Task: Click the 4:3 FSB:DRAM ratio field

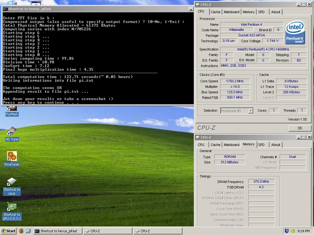Action: pos(261,187)
